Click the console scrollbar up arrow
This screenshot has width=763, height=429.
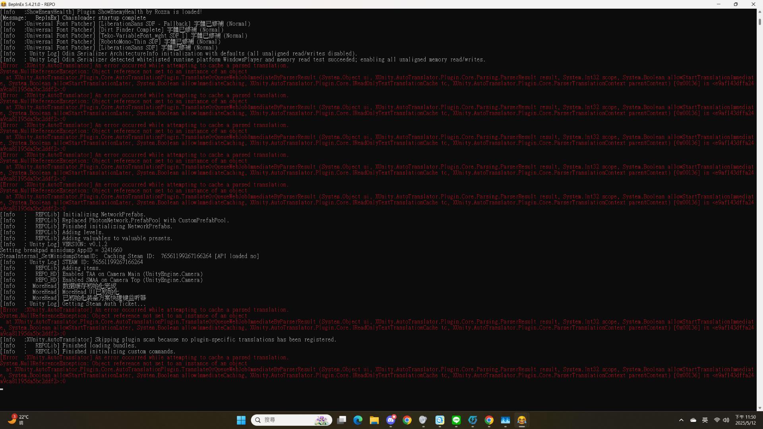coord(759,12)
